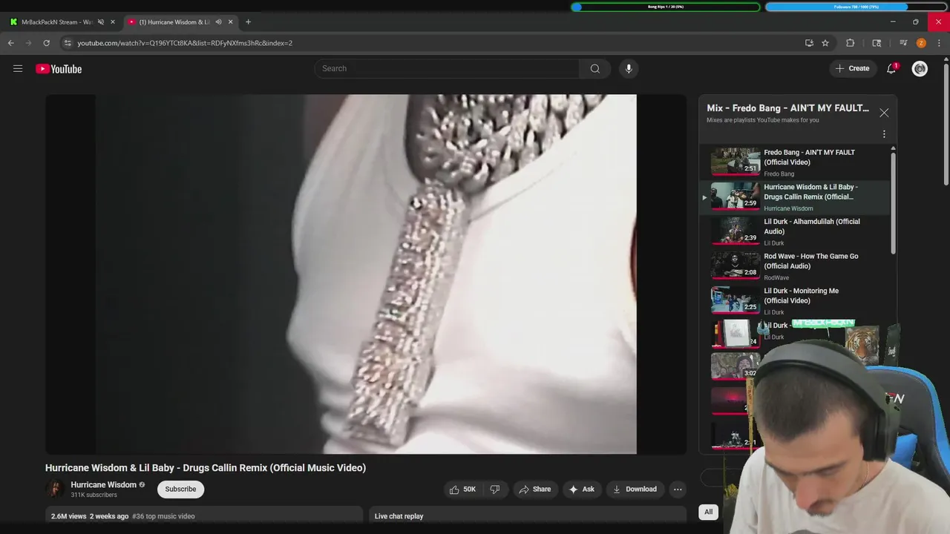Image resolution: width=950 pixels, height=534 pixels.
Task: Click the Bong Rips progress bar overlay
Action: 666,7
